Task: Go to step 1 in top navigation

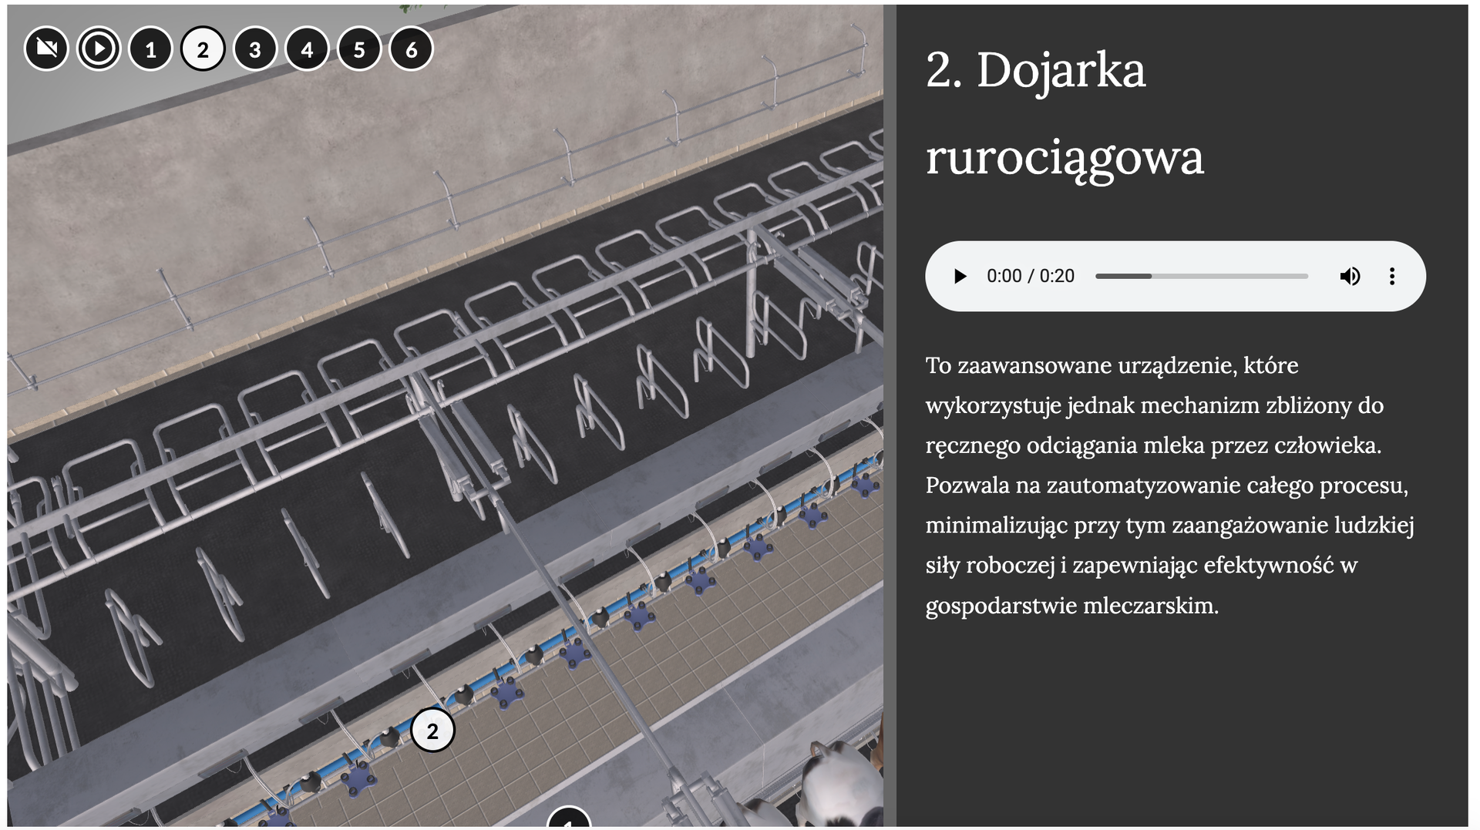Action: tap(151, 49)
